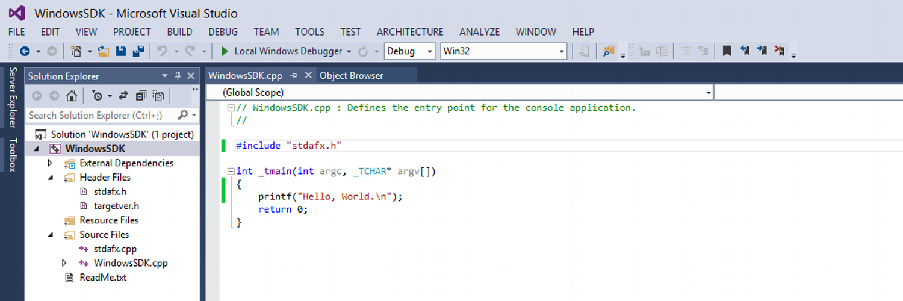
Task: Open the HELP menu
Action: [x=583, y=32]
